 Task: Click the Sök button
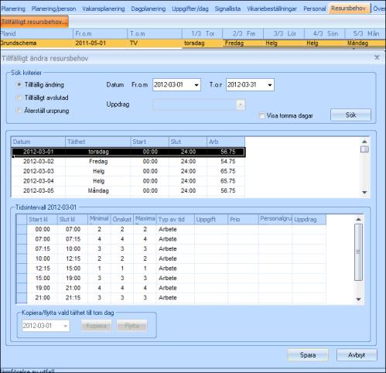[350, 115]
